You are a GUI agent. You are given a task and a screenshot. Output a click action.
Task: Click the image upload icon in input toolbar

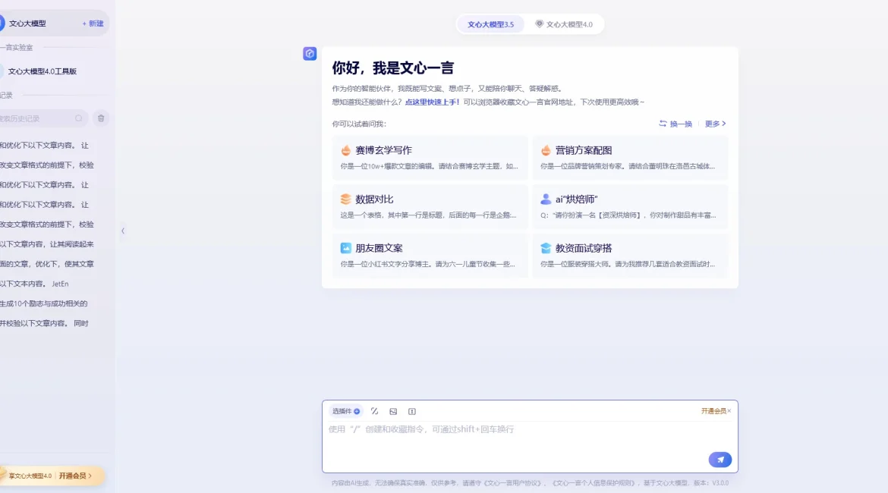click(x=393, y=412)
